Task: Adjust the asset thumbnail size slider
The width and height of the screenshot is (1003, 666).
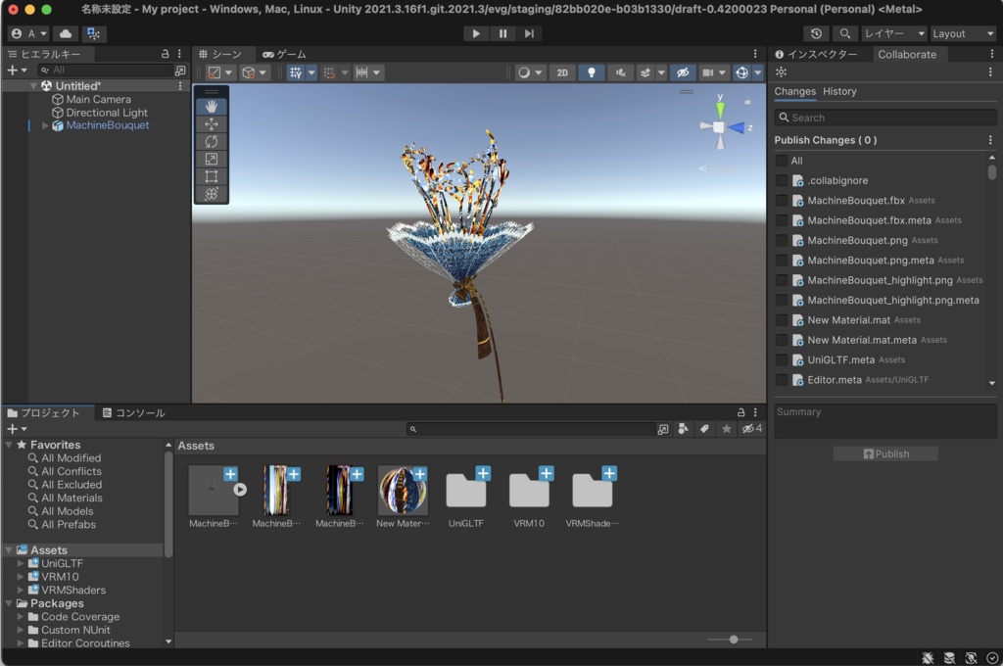Action: (x=734, y=640)
